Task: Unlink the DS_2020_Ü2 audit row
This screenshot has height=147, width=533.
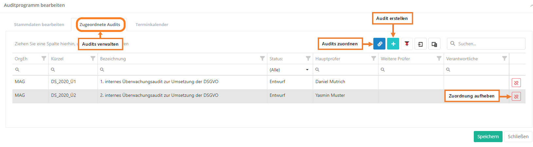Action: [x=516, y=96]
